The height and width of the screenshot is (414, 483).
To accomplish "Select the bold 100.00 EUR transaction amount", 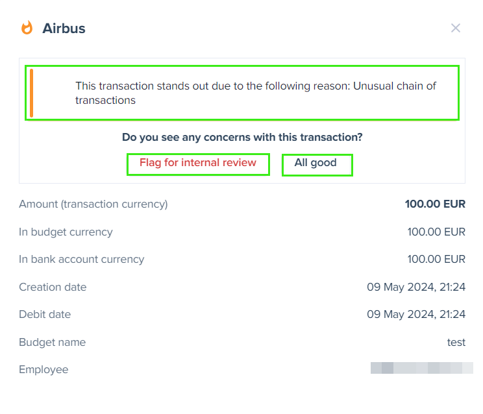I will click(x=435, y=204).
